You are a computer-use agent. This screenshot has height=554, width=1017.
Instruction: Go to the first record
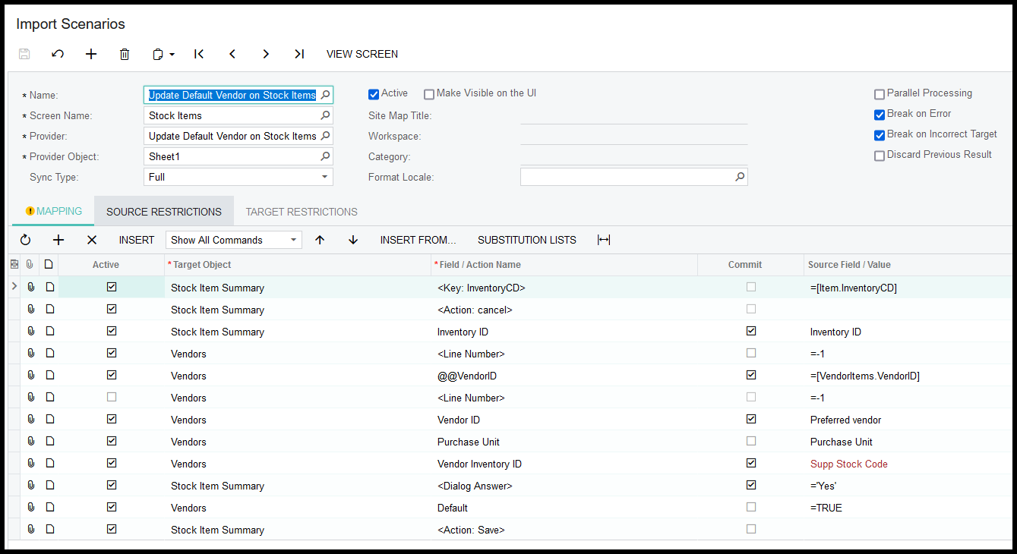pos(199,54)
